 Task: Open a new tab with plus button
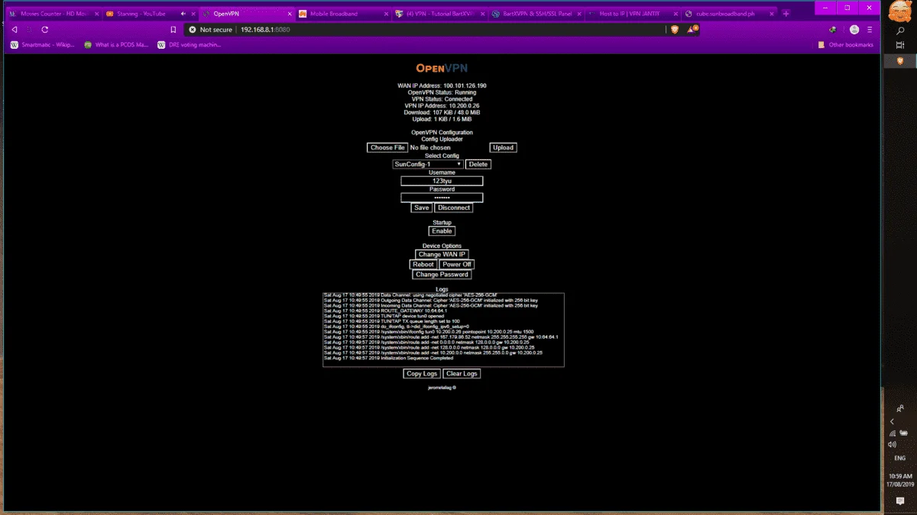[x=786, y=14]
